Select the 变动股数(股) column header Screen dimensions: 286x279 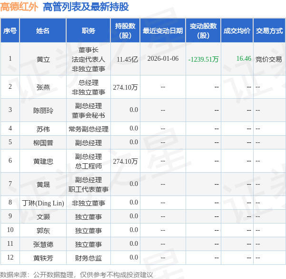click(x=203, y=30)
